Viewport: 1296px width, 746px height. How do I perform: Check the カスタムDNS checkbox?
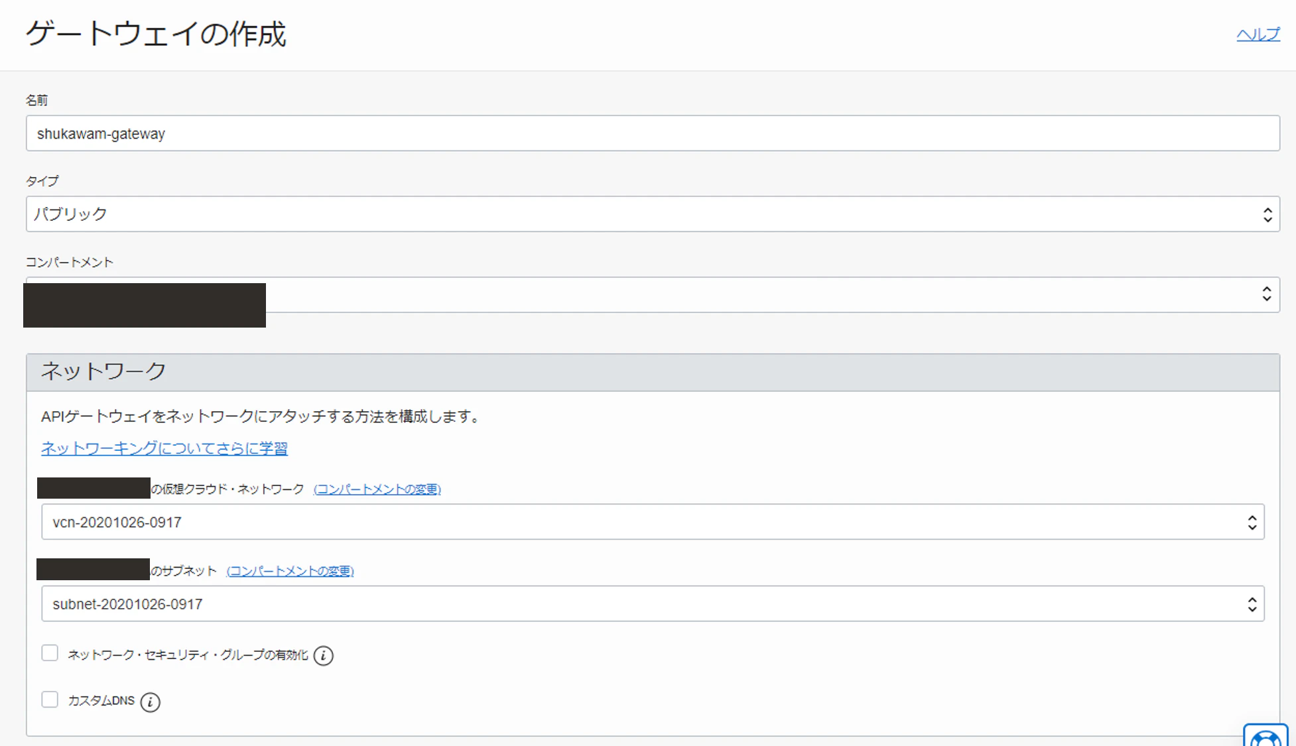(50, 700)
